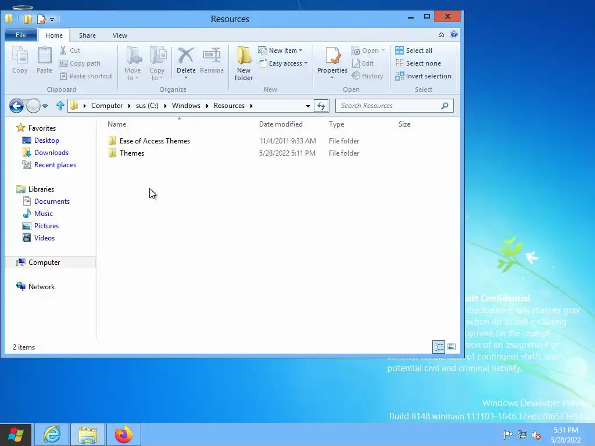
Task: Click Computer in the address breadcrumb
Action: click(107, 106)
